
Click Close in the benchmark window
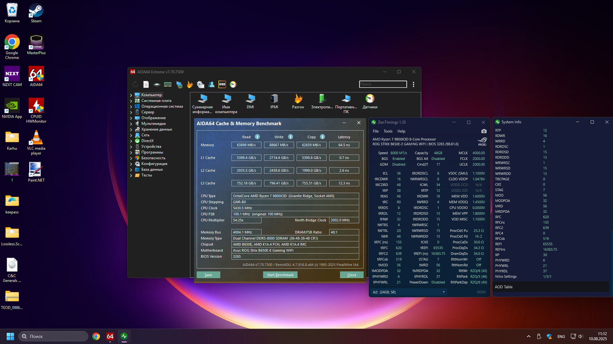(352, 275)
